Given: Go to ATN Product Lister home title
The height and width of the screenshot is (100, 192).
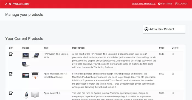Looking at the screenshot, I should pyautogui.click(x=17, y=4).
